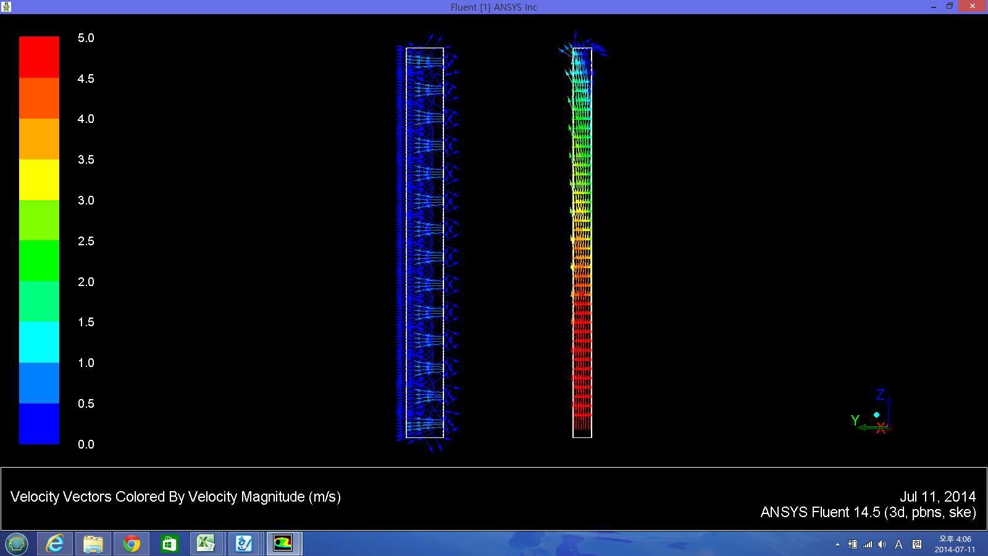988x556 pixels.
Task: Launch Google Chrome from the taskbar
Action: tap(132, 544)
